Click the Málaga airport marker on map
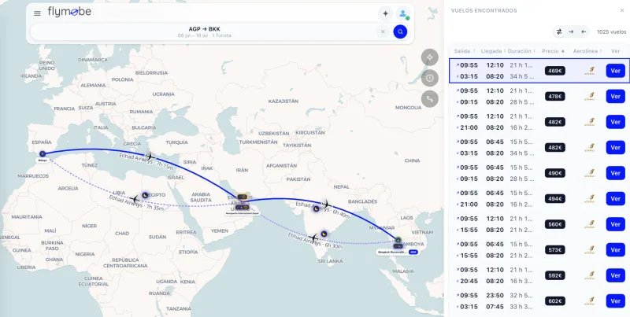Image resolution: width=630 pixels, height=317 pixels. tap(43, 153)
